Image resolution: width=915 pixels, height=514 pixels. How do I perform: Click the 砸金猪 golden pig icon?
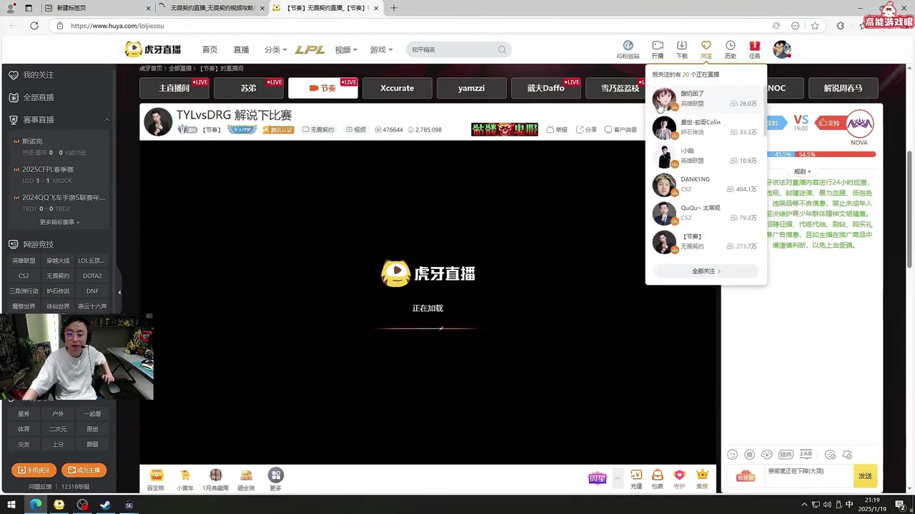click(x=245, y=475)
